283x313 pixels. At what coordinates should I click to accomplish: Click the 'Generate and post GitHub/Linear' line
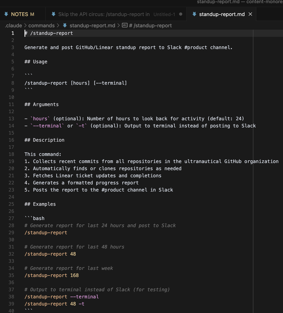click(128, 47)
